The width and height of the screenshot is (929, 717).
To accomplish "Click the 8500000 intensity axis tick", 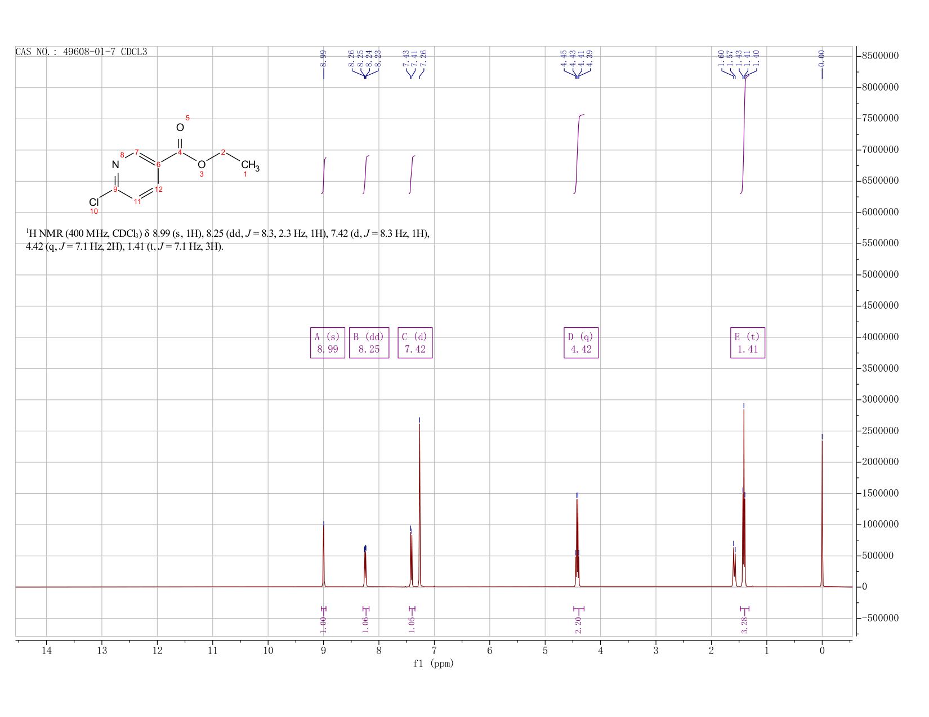I will 879,56.
